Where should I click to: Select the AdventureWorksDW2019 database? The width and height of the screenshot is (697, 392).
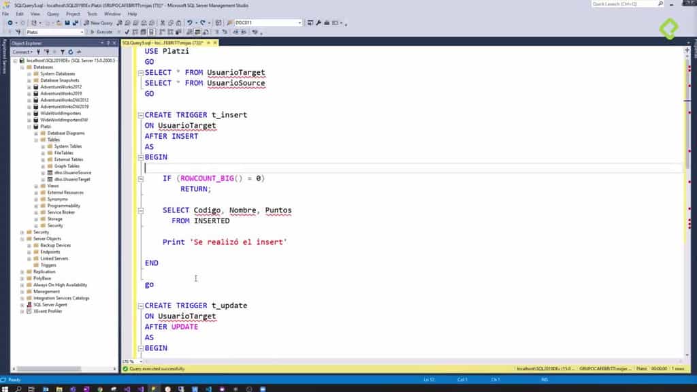point(65,107)
